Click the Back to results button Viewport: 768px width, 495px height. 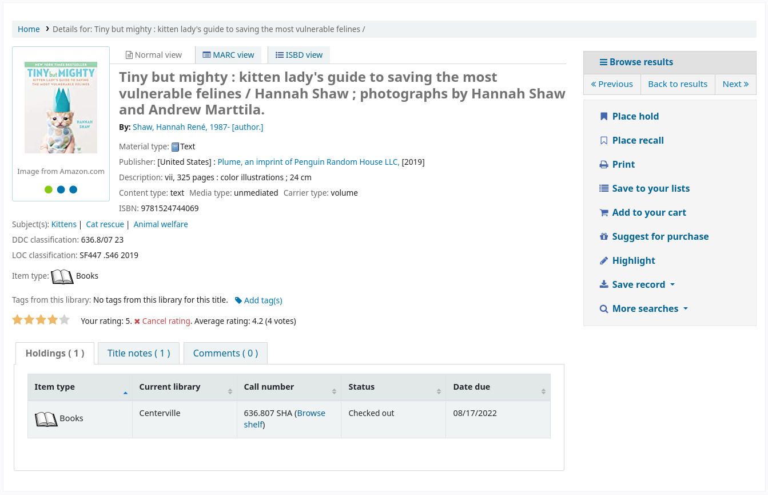(678, 84)
